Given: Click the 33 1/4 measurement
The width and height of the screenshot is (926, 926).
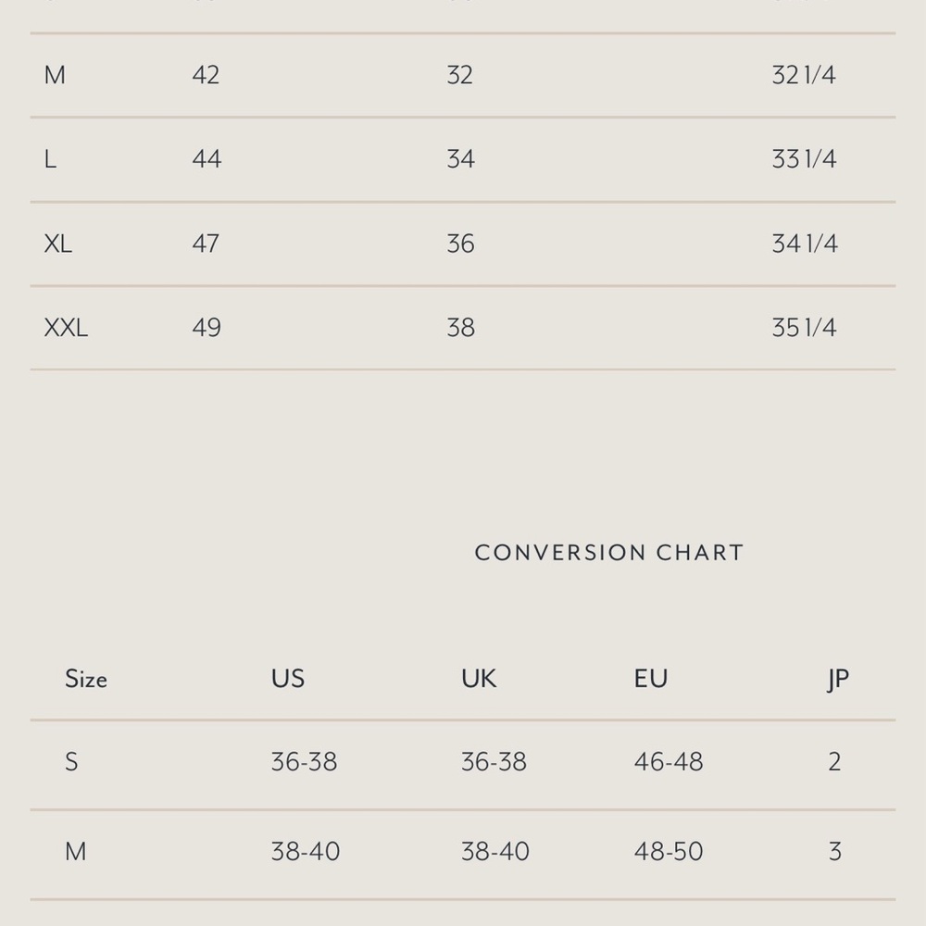Looking at the screenshot, I should (x=804, y=159).
